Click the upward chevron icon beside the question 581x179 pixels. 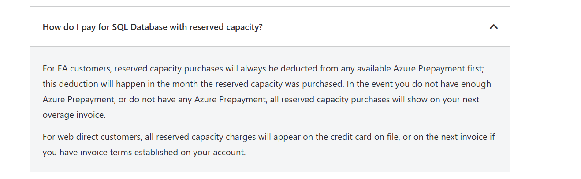[494, 27]
